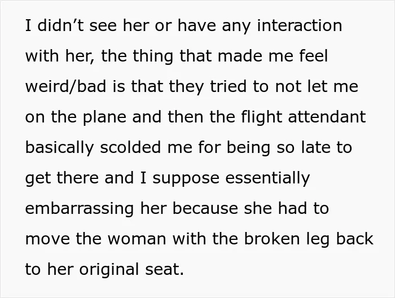The image size is (395, 298).
Task: Place cursor on the word "woman"
Action: (137, 239)
